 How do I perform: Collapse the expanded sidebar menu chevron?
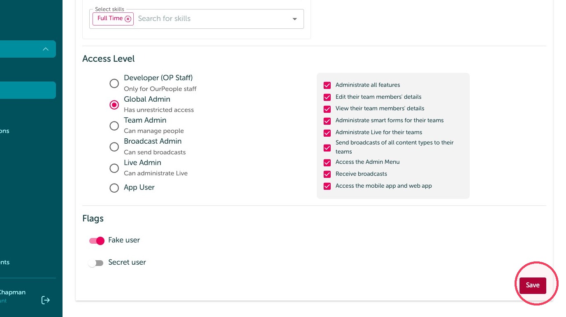pyautogui.click(x=46, y=49)
